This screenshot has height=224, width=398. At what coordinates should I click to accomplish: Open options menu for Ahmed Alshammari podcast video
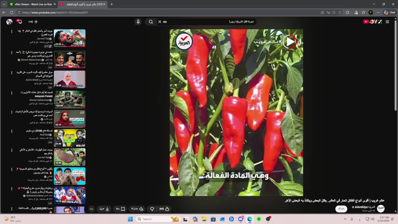(x=12, y=53)
